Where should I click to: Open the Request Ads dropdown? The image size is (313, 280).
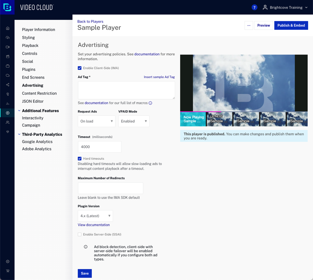tap(96, 121)
